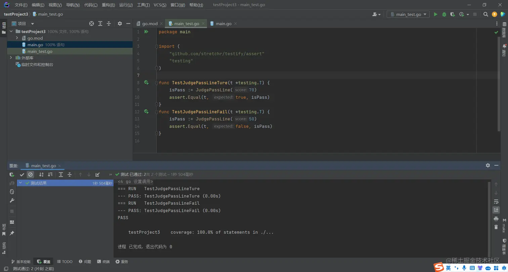Image resolution: width=508 pixels, height=272 pixels.
Task: Start debugging with the green bug icon
Action: point(444,14)
